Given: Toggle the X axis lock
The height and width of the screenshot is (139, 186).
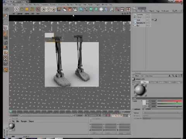Looking at the screenshot, I should click(44, 9).
